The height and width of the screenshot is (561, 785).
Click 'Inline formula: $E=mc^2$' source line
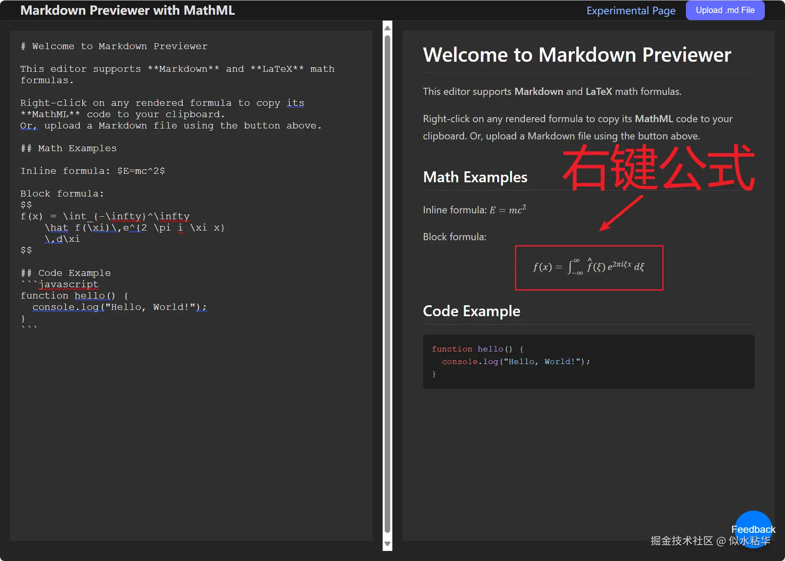point(92,171)
